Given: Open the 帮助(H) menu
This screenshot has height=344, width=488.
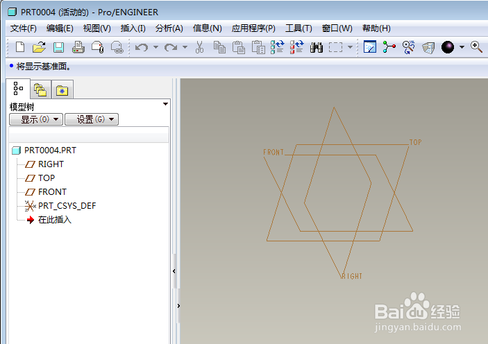Looking at the screenshot, I should pos(376,28).
